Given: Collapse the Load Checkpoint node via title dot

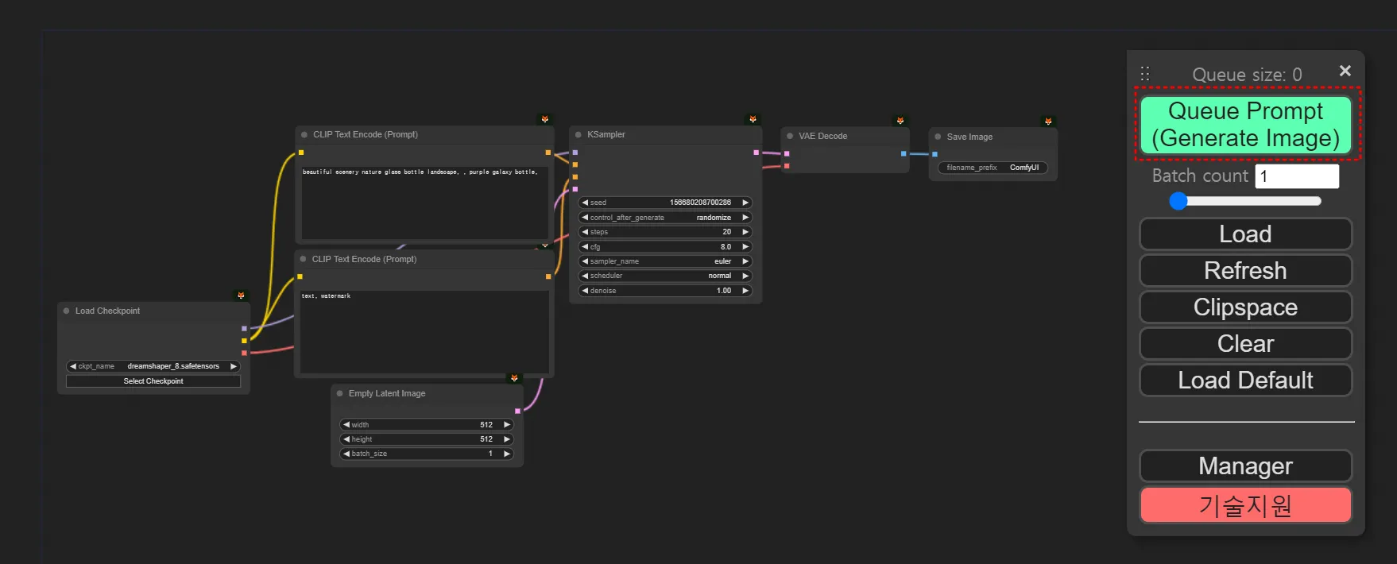Looking at the screenshot, I should 67,311.
